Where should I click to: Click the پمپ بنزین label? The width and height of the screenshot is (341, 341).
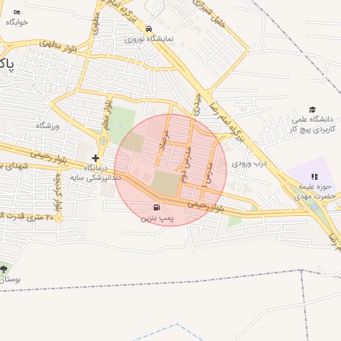pyautogui.click(x=157, y=218)
